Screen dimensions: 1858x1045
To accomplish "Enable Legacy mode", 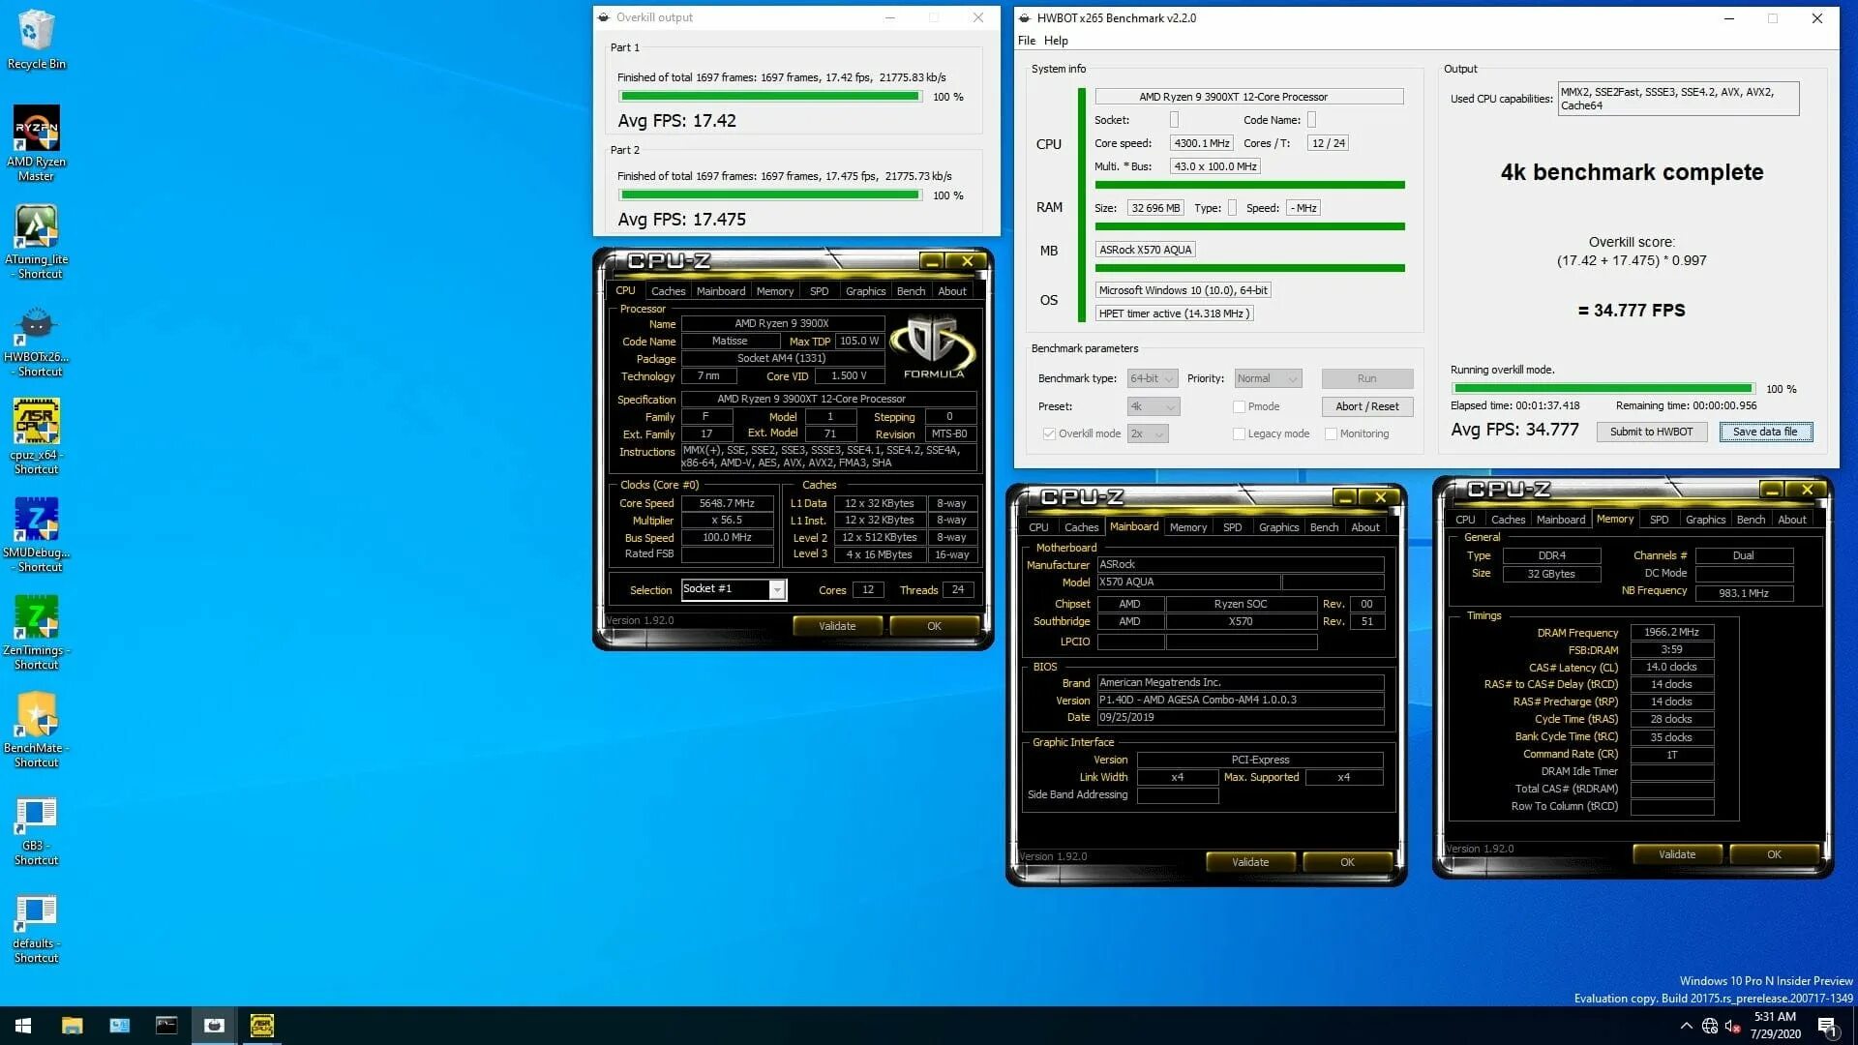I will (x=1240, y=433).
